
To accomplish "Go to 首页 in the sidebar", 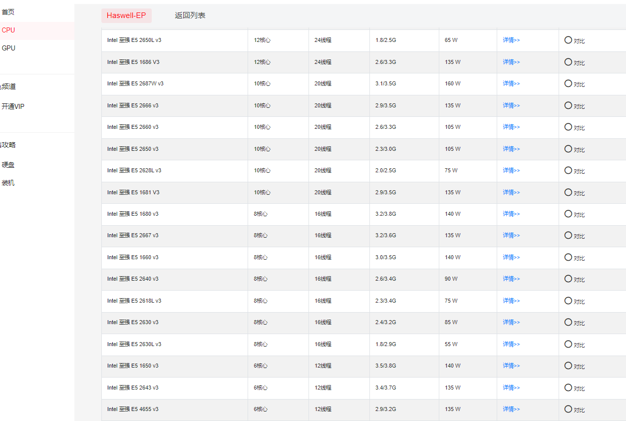I will coord(8,11).
